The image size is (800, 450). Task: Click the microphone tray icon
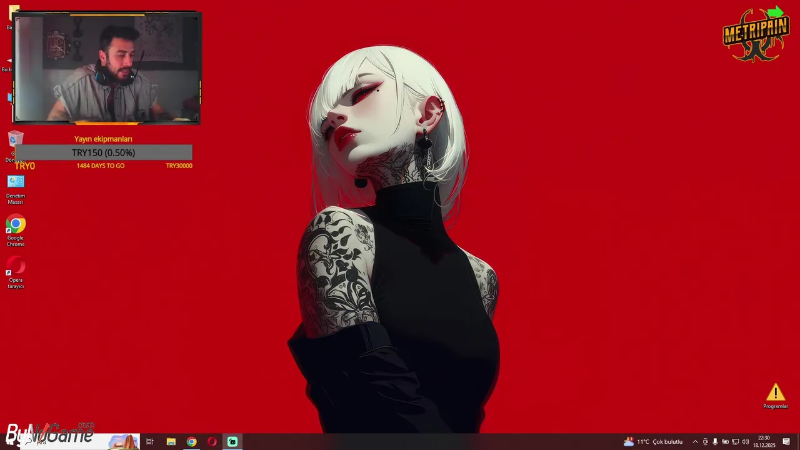click(715, 442)
